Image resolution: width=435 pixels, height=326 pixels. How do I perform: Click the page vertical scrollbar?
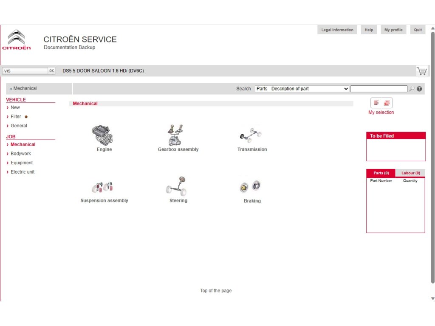[x=432, y=157]
